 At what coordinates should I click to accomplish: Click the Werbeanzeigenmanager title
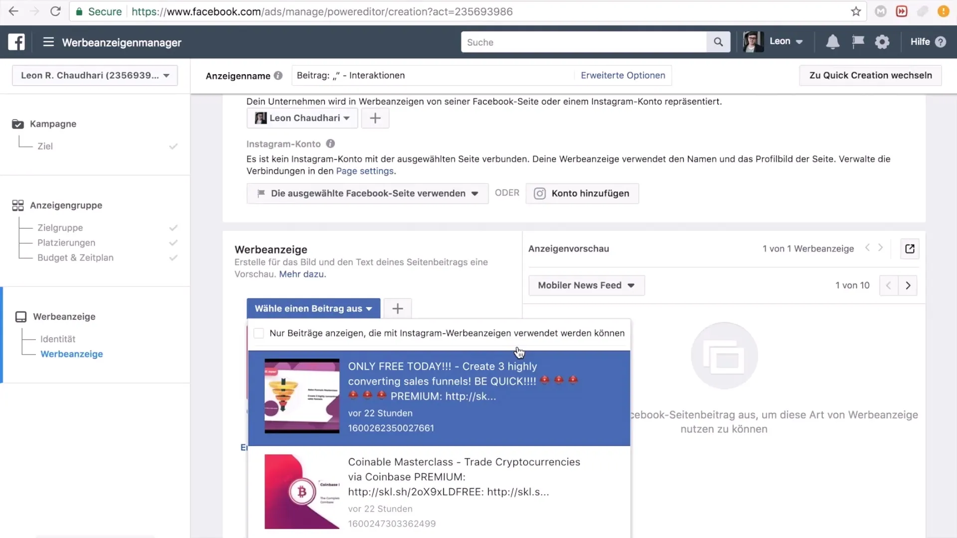(122, 42)
